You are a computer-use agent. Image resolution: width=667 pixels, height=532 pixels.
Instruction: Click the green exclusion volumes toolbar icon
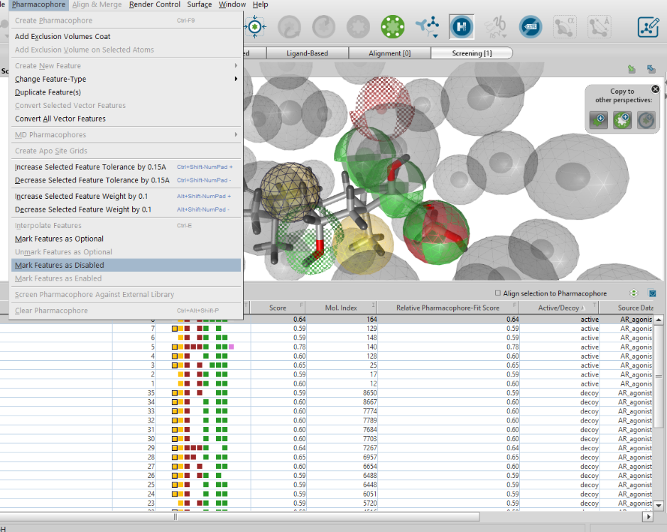pyautogui.click(x=392, y=27)
